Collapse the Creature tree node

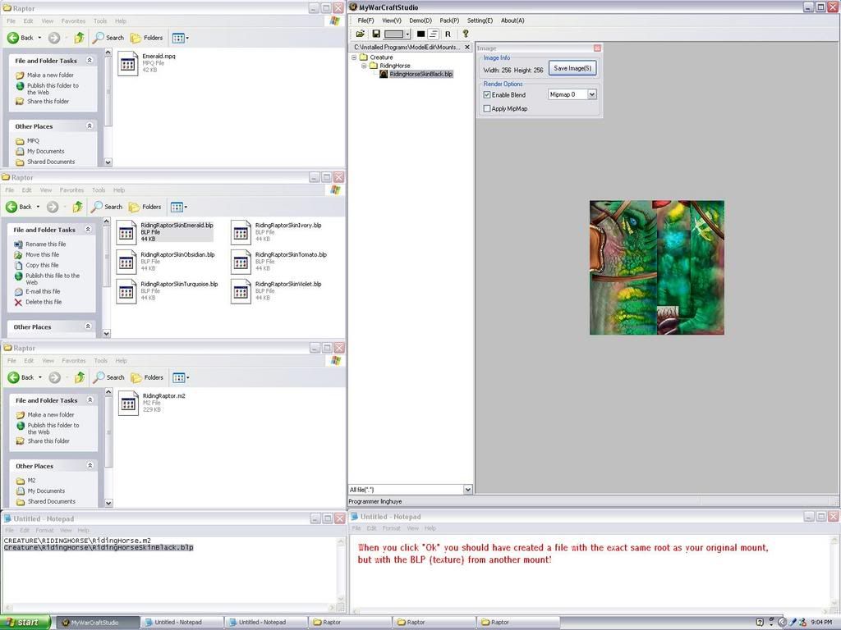354,57
